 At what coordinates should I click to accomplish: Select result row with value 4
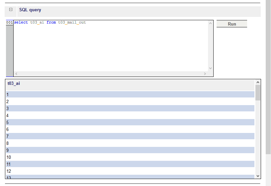(130, 115)
